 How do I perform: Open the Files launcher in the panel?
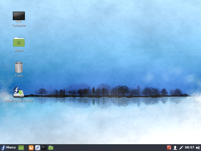51,148
